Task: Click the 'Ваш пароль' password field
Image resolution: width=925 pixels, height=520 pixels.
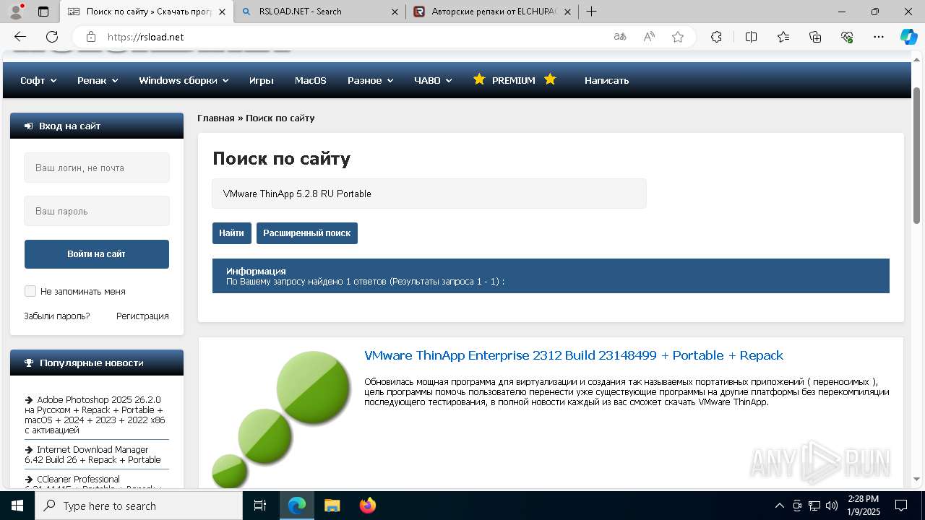Action: tap(97, 211)
